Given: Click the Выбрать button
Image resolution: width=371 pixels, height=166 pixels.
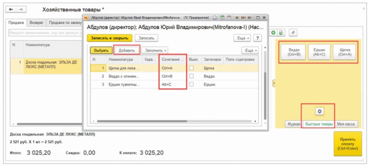Looking at the screenshot, I should pyautogui.click(x=101, y=50).
